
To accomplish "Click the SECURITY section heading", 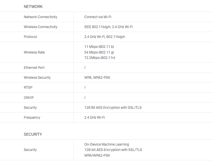I will tap(33, 134).
